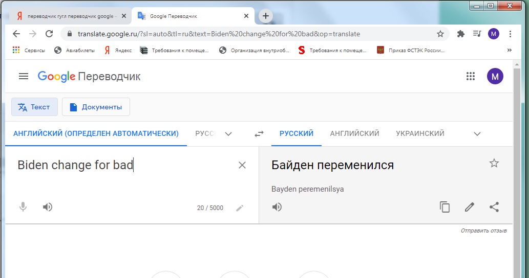The width and height of the screenshot is (529, 278).
Task: Open the Авиабилеты bookmark
Action: coord(75,50)
